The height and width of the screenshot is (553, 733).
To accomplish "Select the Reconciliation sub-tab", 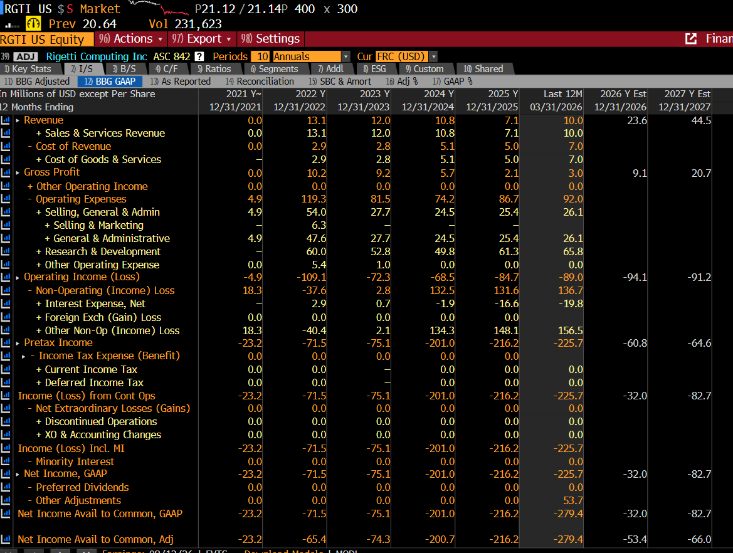I will pos(260,82).
